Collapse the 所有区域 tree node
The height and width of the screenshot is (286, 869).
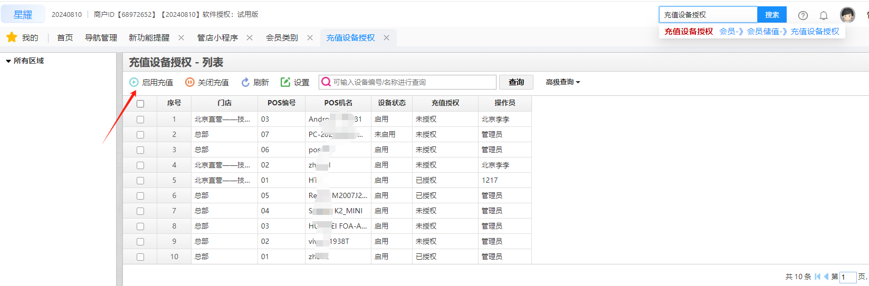click(x=8, y=61)
